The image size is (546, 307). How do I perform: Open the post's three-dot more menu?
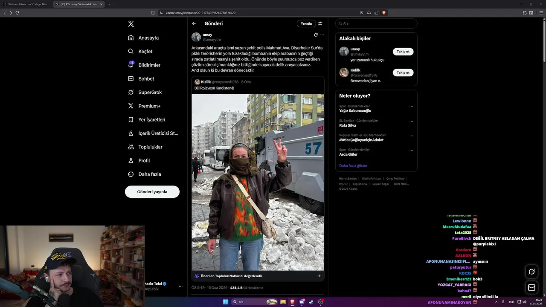click(322, 35)
